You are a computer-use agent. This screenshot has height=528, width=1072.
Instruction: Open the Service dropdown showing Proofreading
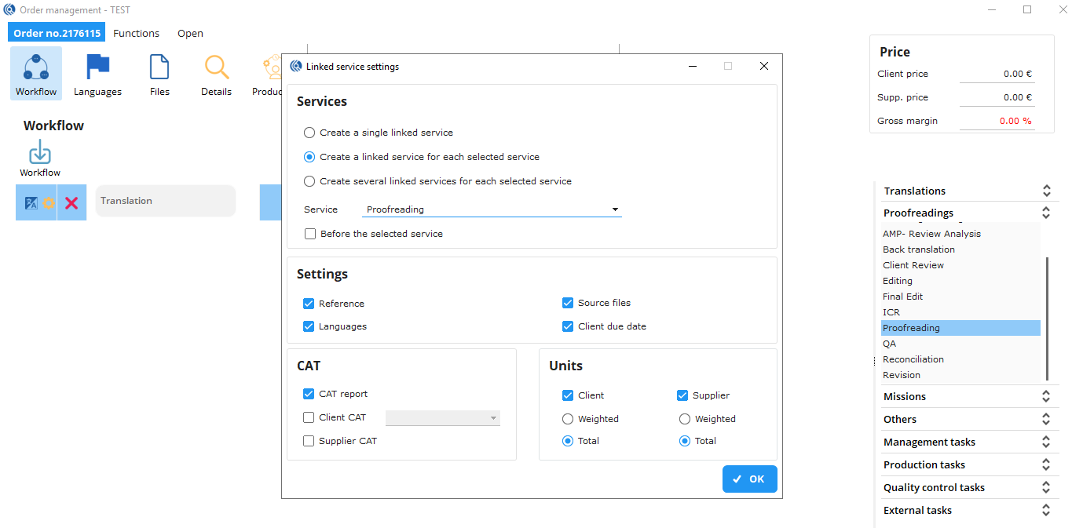492,210
